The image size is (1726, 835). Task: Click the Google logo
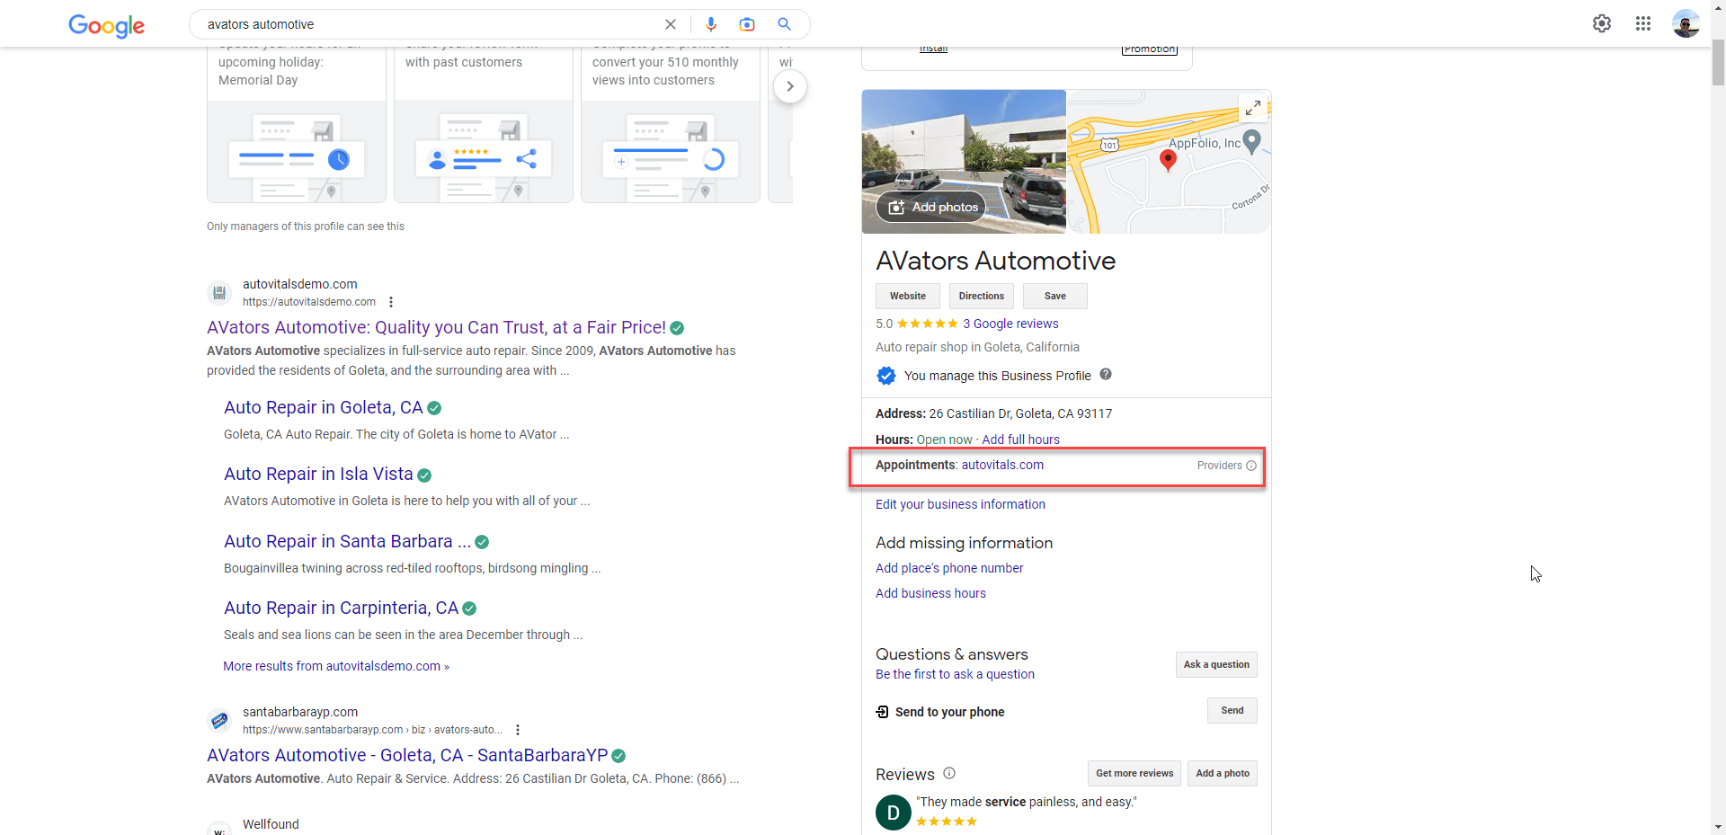[106, 27]
